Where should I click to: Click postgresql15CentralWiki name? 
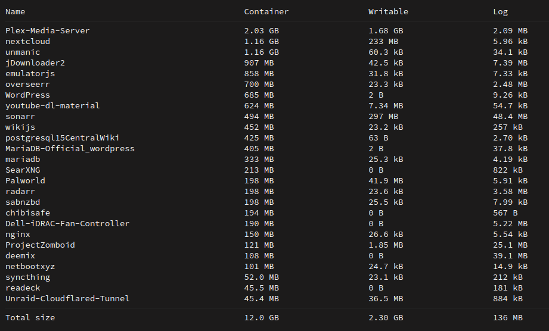pos(63,138)
